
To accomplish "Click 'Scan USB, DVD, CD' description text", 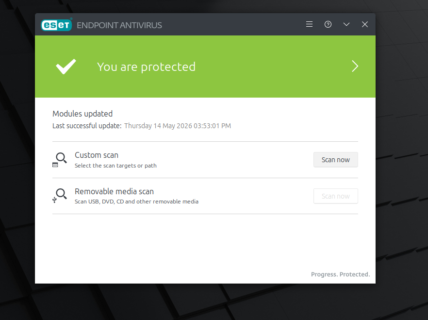I will (x=136, y=202).
